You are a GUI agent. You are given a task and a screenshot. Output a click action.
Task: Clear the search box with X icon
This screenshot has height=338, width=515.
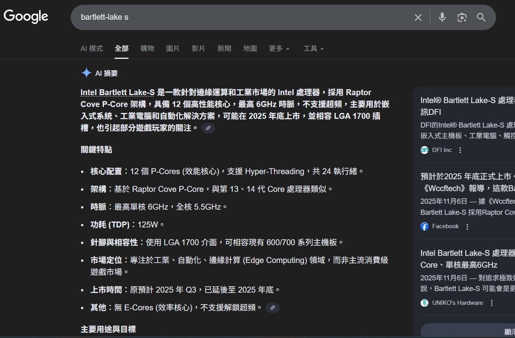[418, 17]
